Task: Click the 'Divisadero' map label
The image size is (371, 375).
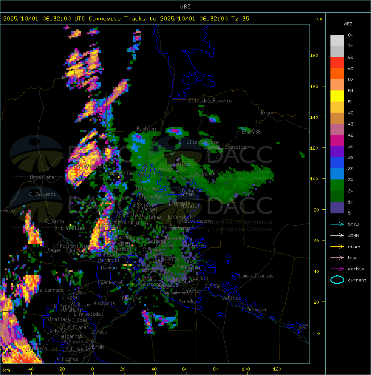Action: coord(198,221)
